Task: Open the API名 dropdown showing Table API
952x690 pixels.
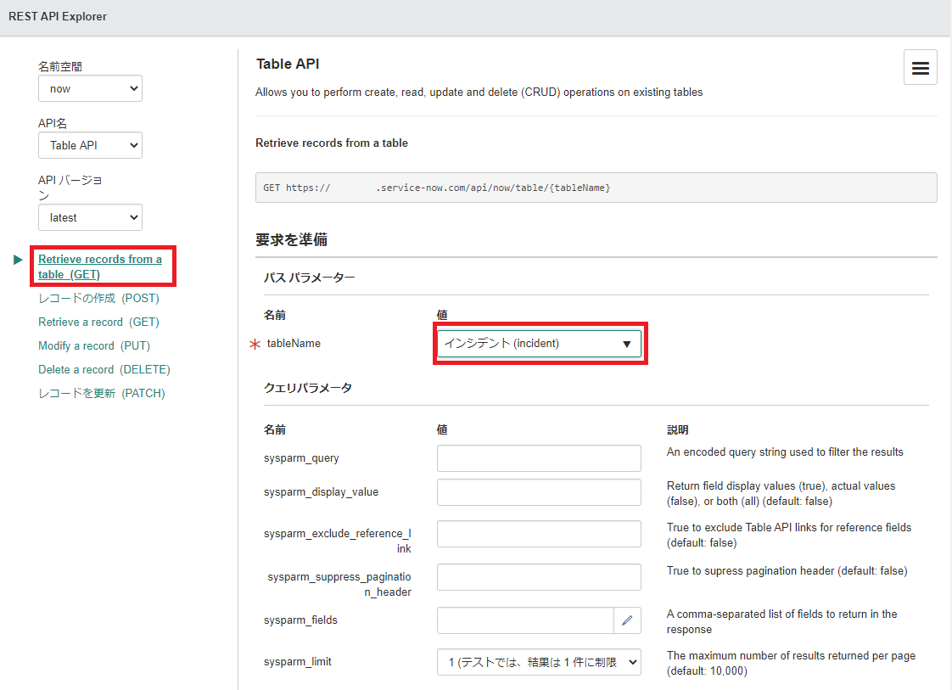Action: (89, 145)
